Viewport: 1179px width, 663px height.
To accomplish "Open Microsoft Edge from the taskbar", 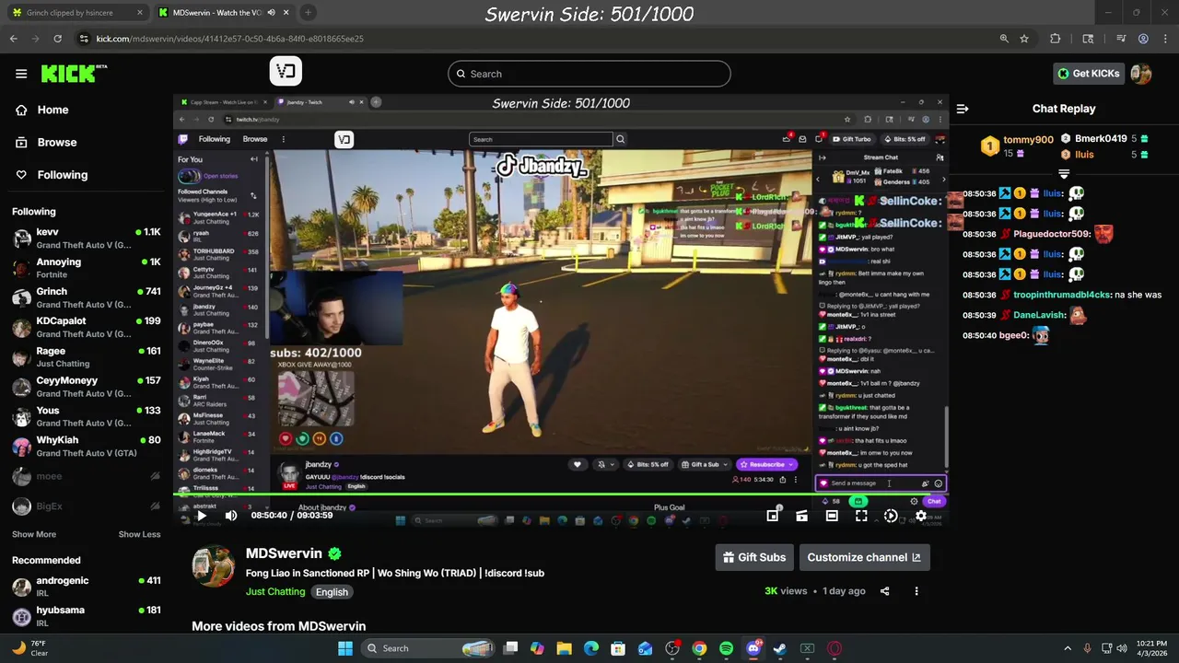I will coord(590,648).
